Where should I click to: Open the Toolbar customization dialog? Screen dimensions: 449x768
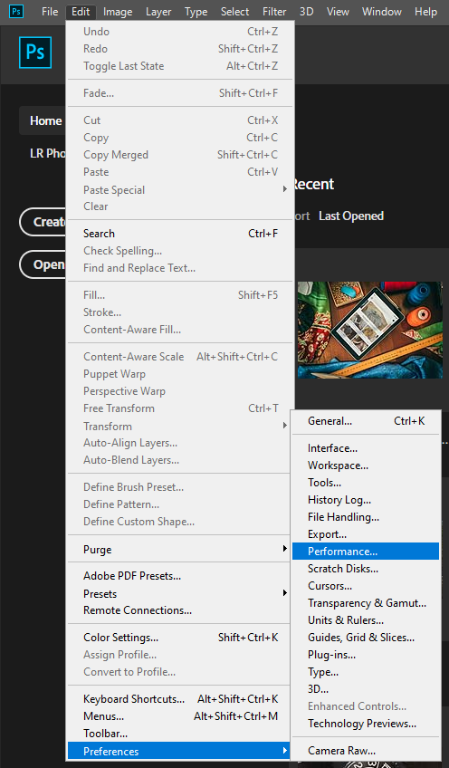[x=180, y=734]
